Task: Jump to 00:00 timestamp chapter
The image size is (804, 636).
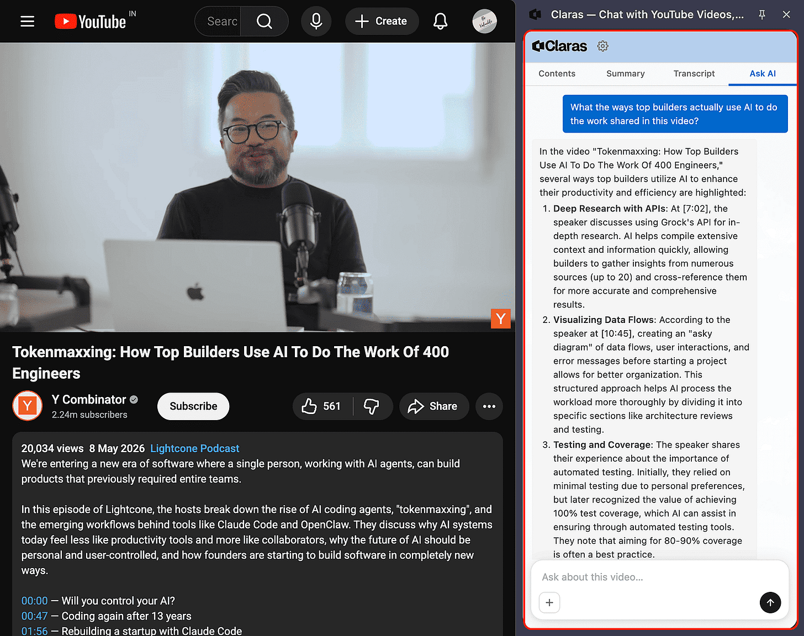Action: click(35, 601)
